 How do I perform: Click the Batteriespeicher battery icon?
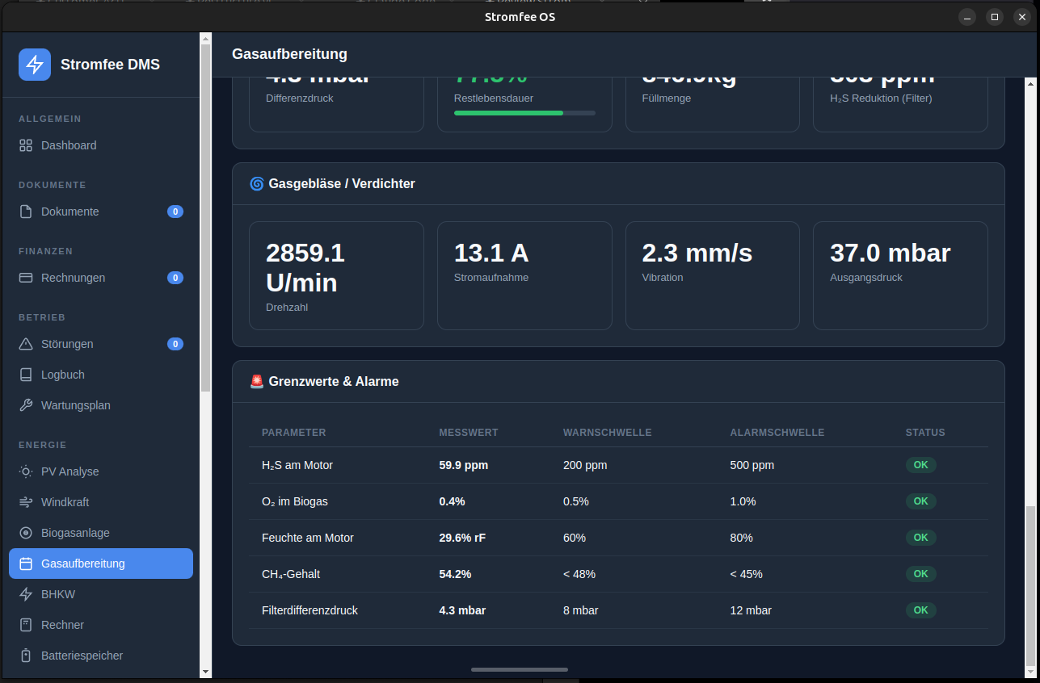(26, 656)
